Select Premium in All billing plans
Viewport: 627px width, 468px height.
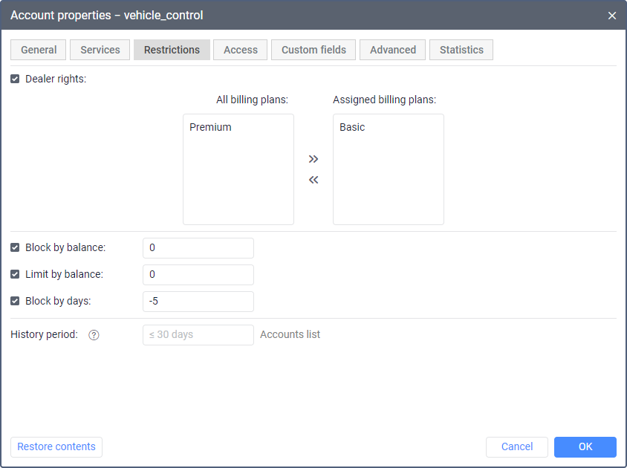pyautogui.click(x=211, y=127)
